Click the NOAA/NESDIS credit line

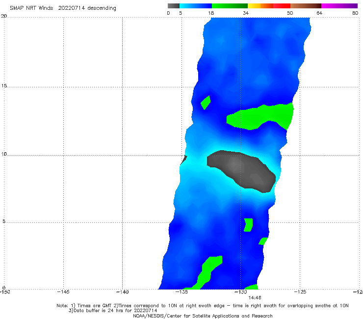pos(203,316)
